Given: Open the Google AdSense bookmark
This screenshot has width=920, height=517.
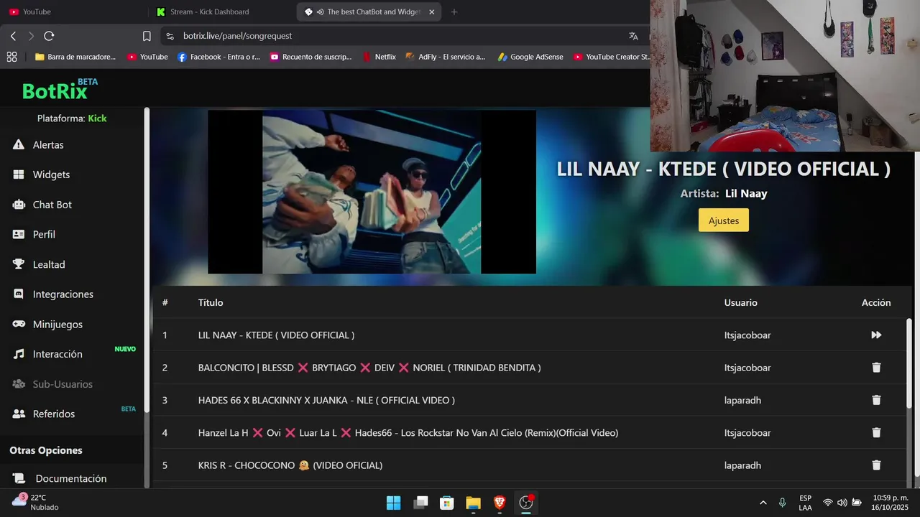Looking at the screenshot, I should (530, 57).
